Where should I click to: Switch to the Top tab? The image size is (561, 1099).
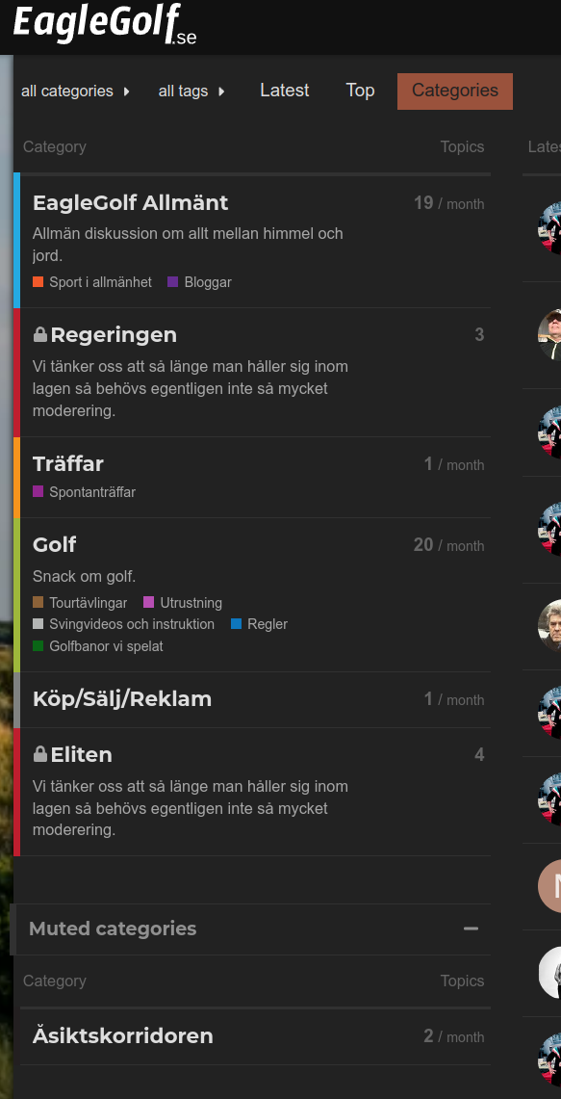click(360, 91)
